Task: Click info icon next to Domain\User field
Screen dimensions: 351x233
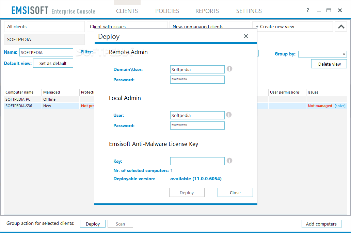Action: click(x=229, y=69)
